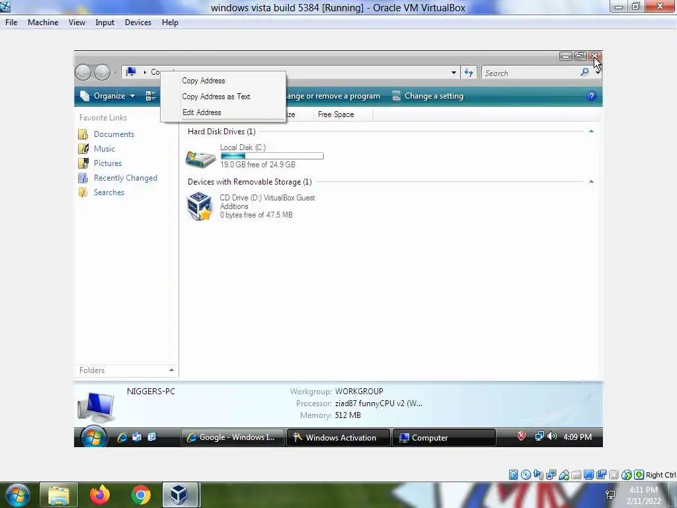Click the Local Disk C: capacity bar
The width and height of the screenshot is (677, 508).
click(272, 156)
